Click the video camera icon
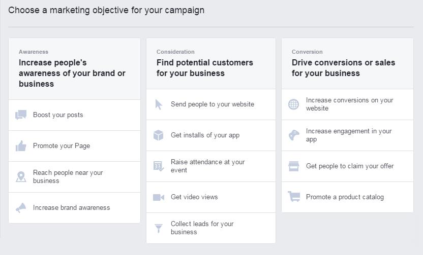The image size is (423, 255). (159, 197)
